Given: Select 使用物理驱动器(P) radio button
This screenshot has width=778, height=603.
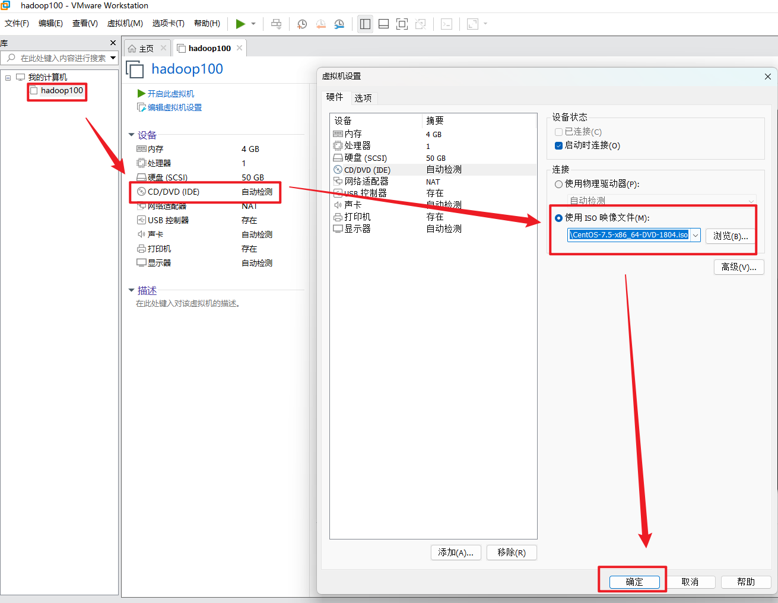Looking at the screenshot, I should point(558,184).
